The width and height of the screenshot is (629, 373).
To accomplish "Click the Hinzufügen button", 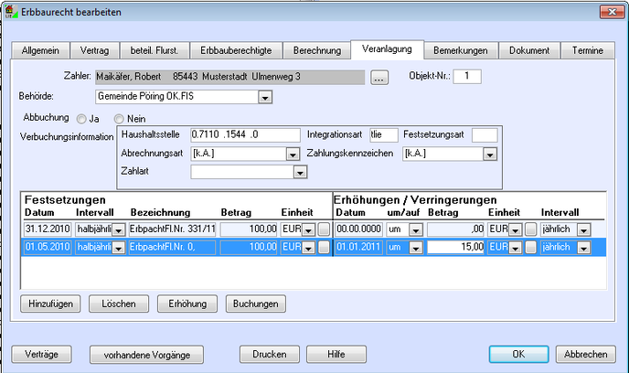I will pyautogui.click(x=51, y=303).
